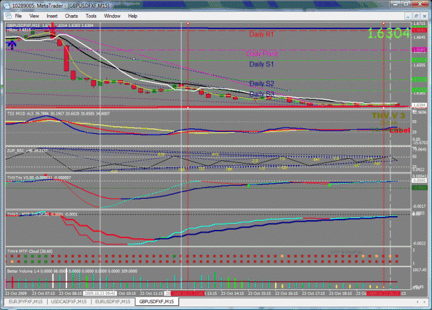Click the Better Volume 1.4 indicator title
This screenshot has width=432, height=310.
[x=72, y=271]
